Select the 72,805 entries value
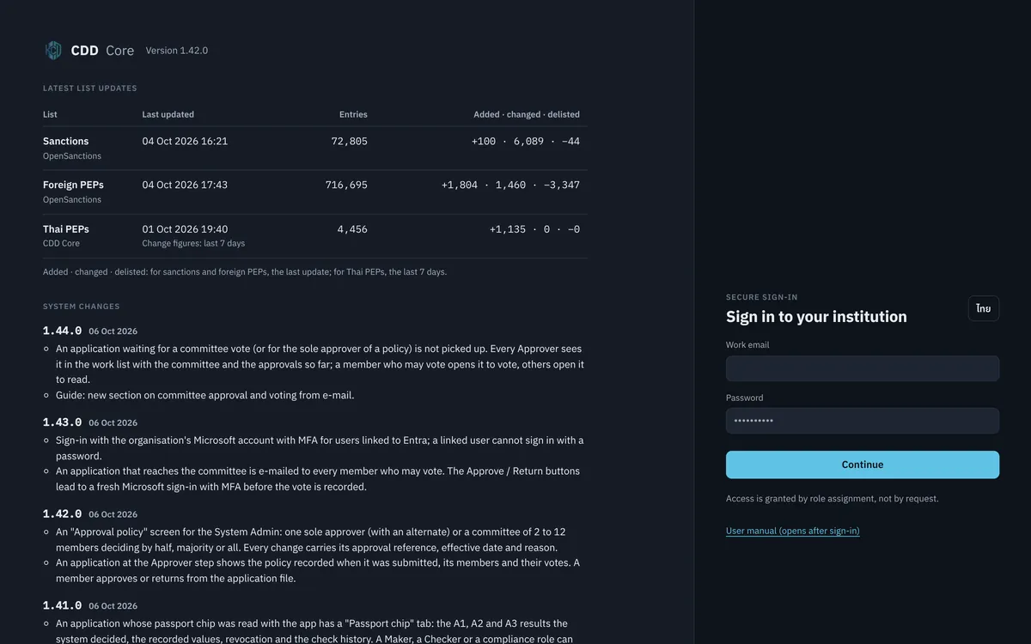This screenshot has width=1031, height=644. (349, 141)
